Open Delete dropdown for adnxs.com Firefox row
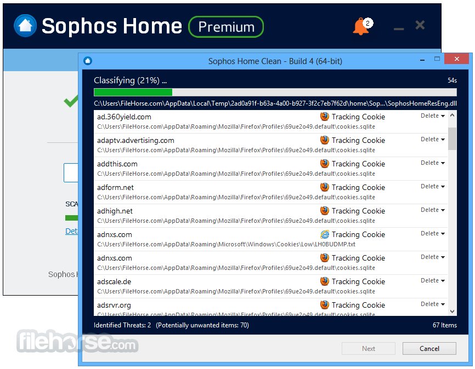 (433, 257)
